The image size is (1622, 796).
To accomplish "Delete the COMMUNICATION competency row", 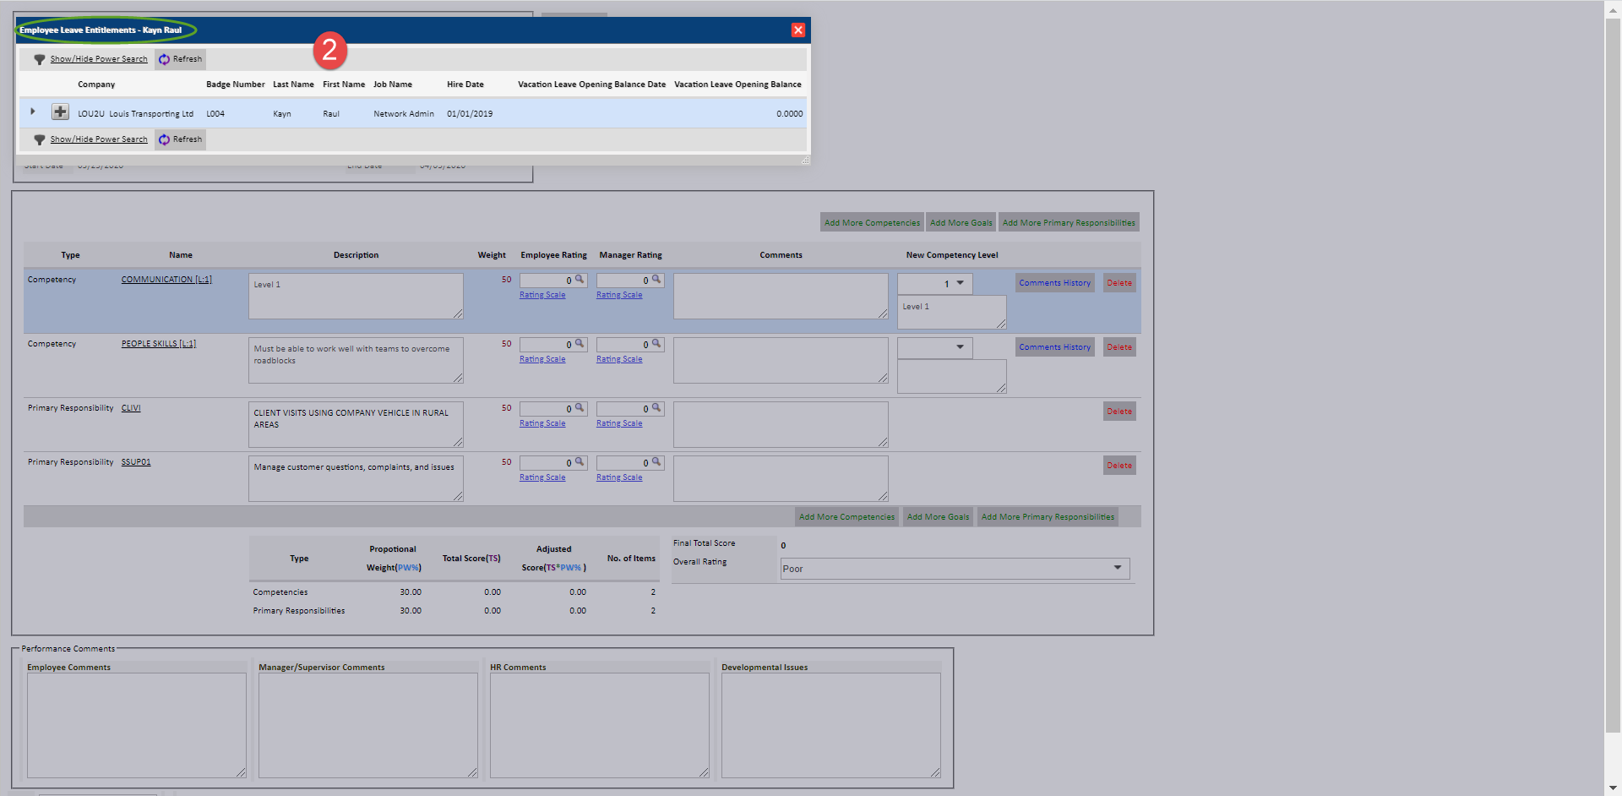I will 1119,283.
